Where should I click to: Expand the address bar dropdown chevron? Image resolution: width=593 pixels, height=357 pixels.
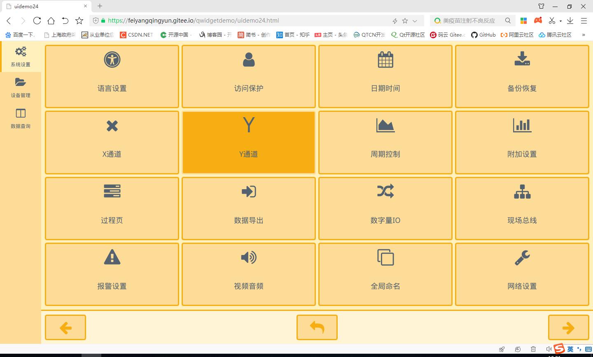coord(415,21)
